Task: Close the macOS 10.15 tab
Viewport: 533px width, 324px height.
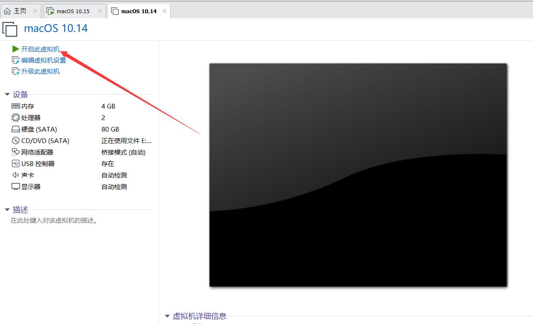Action: click(100, 11)
